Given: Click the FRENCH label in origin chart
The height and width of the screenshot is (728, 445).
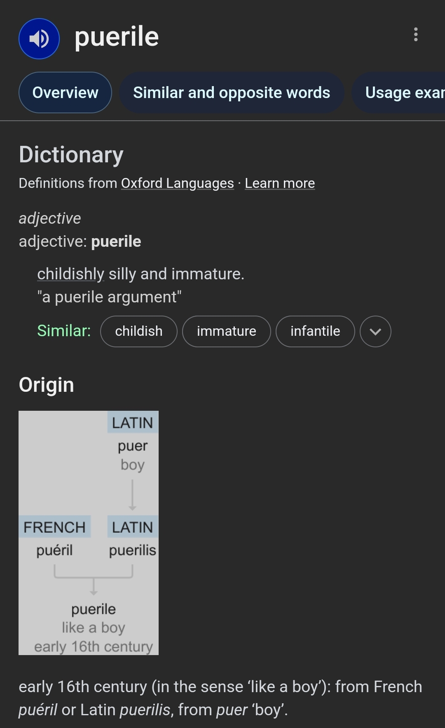Looking at the screenshot, I should 54,527.
